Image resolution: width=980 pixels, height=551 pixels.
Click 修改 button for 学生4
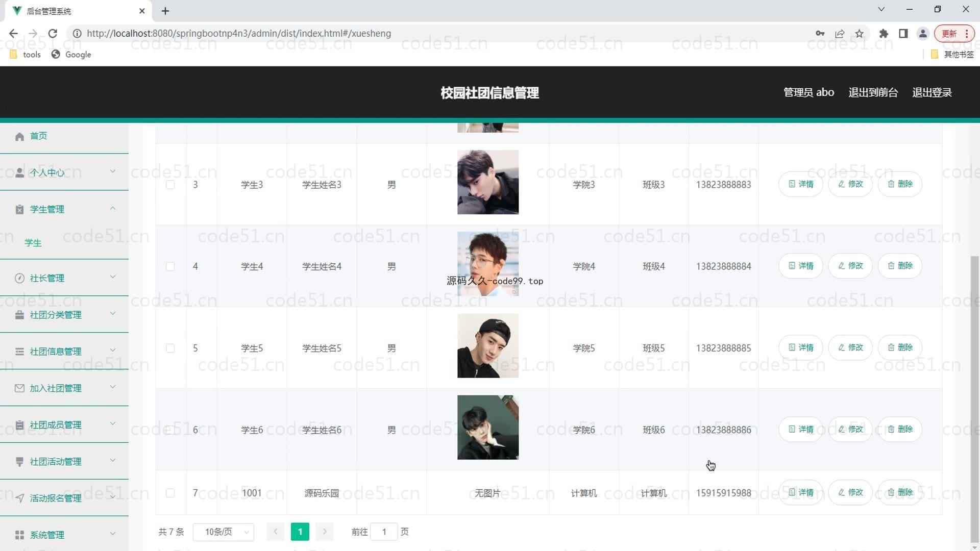pos(850,266)
